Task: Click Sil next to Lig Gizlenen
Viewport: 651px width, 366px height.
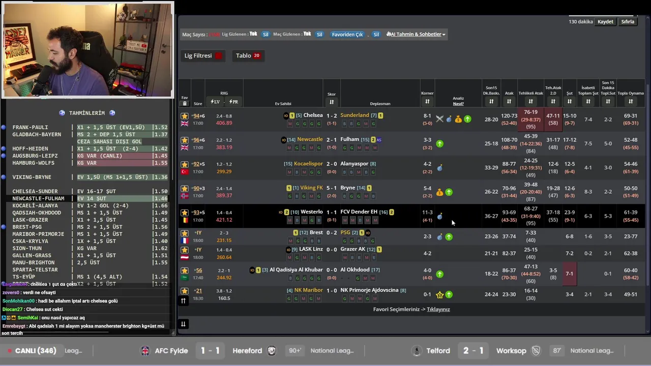Action: (x=265, y=34)
